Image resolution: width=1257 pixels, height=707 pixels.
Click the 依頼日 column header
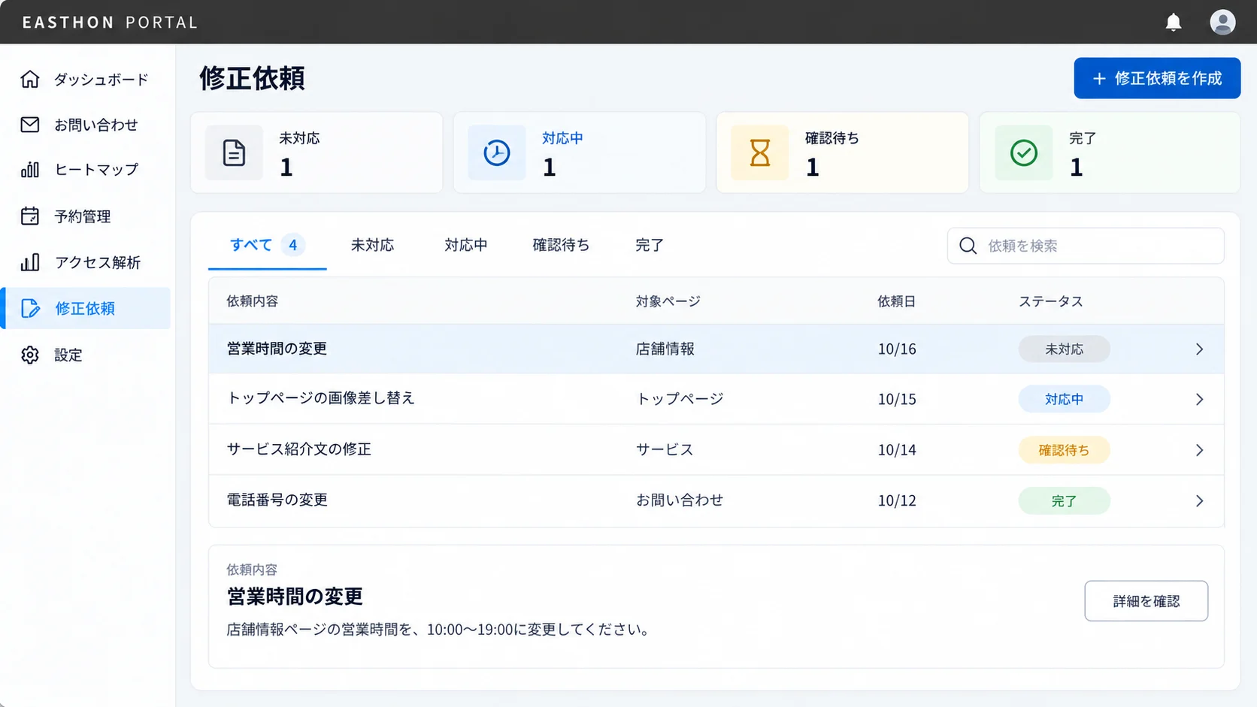tap(896, 301)
